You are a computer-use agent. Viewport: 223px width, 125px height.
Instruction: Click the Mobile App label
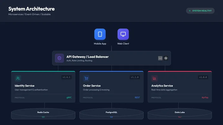click(x=100, y=44)
